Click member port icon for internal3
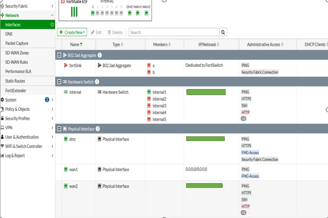 click(149, 106)
